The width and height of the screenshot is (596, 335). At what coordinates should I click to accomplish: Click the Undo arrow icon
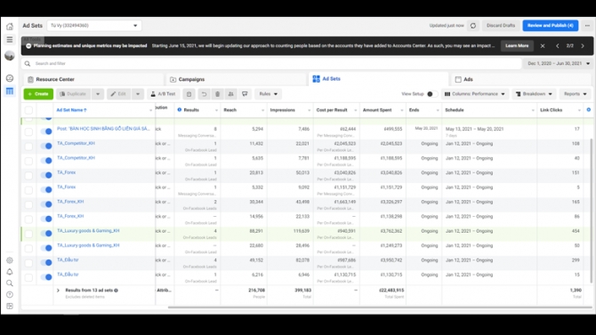204,94
